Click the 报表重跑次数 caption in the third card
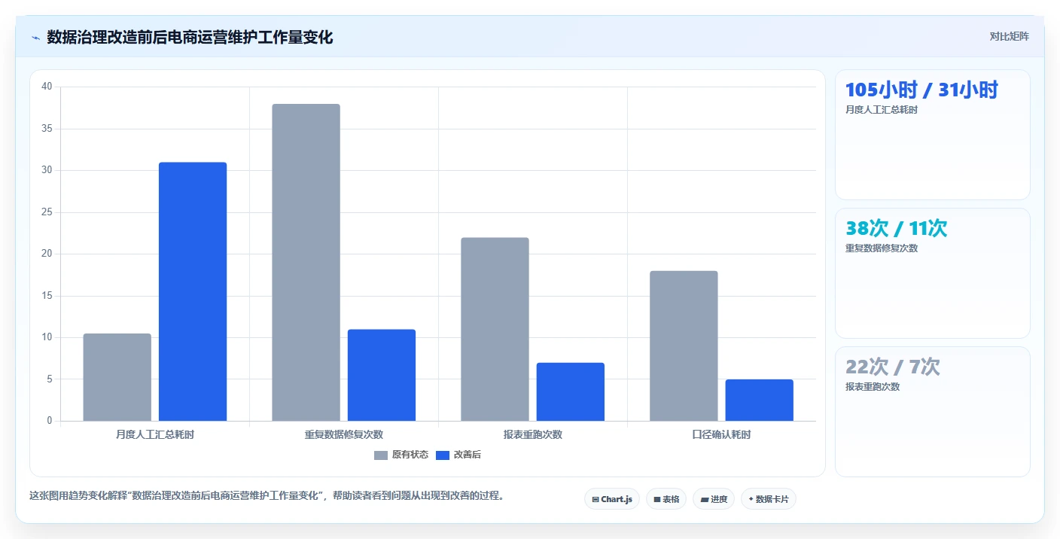This screenshot has height=539, width=1060. [x=873, y=387]
